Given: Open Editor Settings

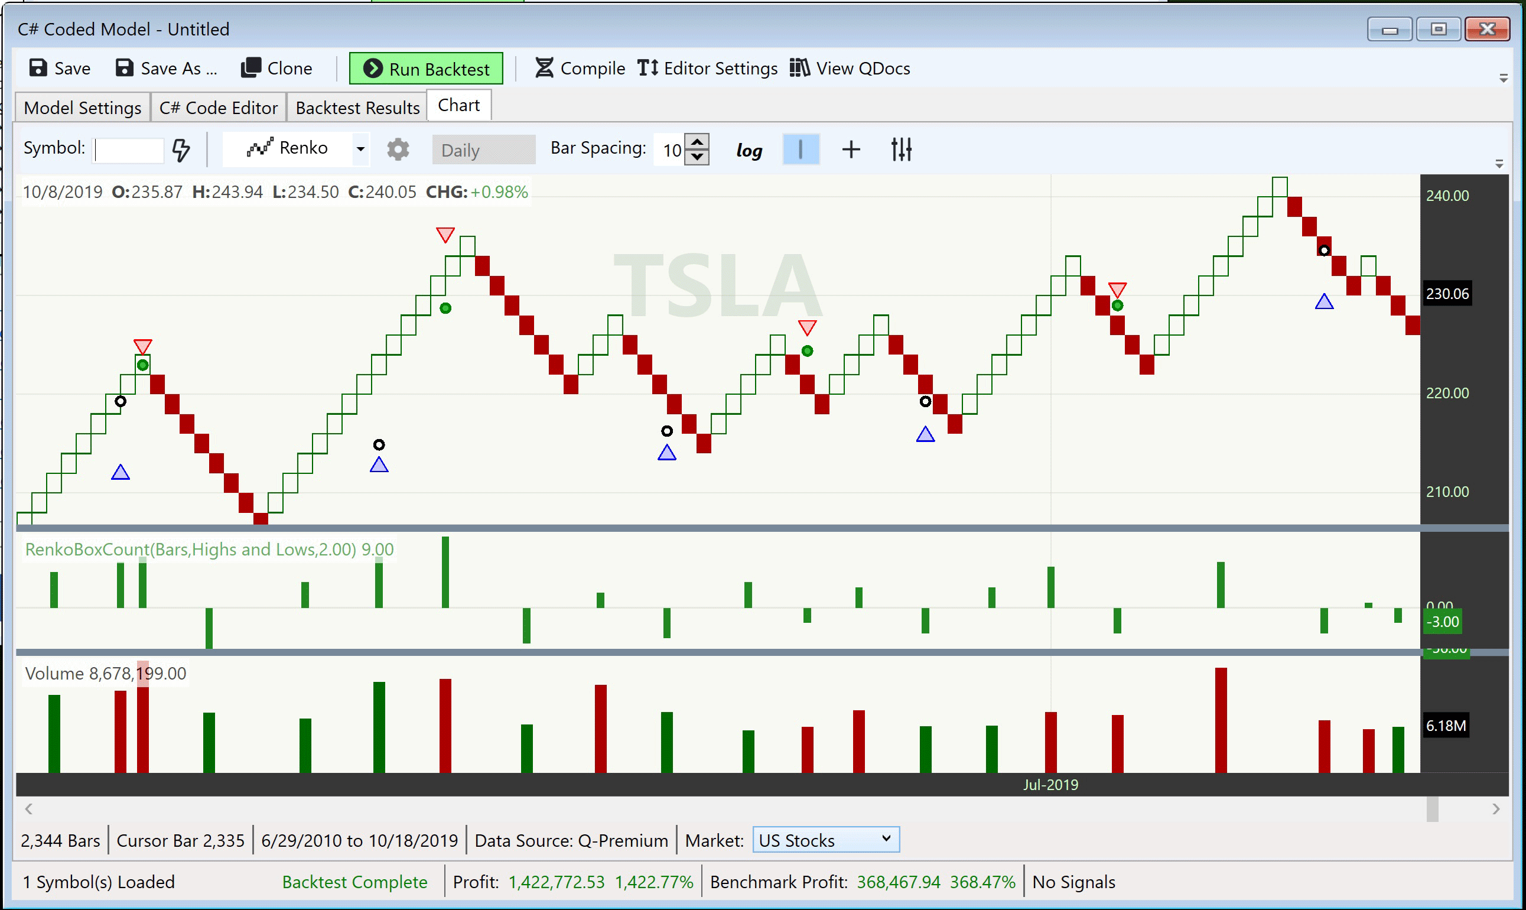Looking at the screenshot, I should coord(707,68).
